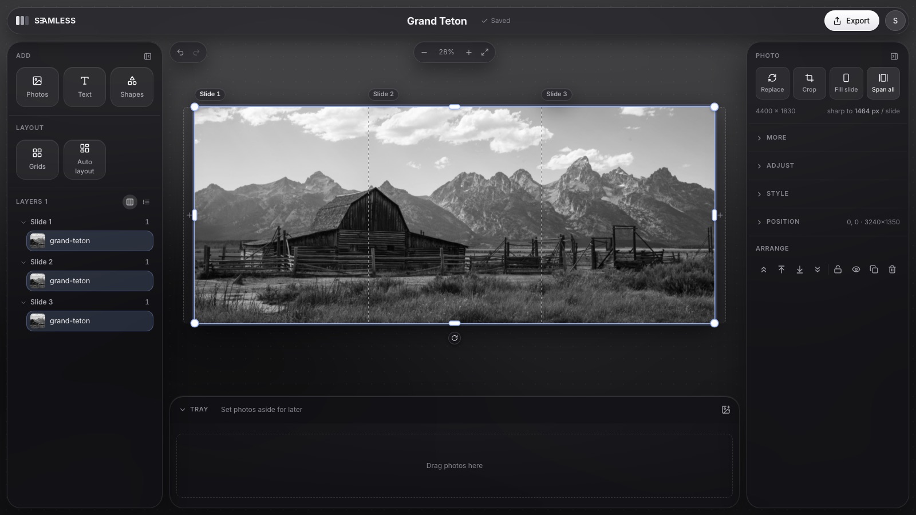Screen dimensions: 916x515
Task: Apply Auto layout
Action: 85,159
